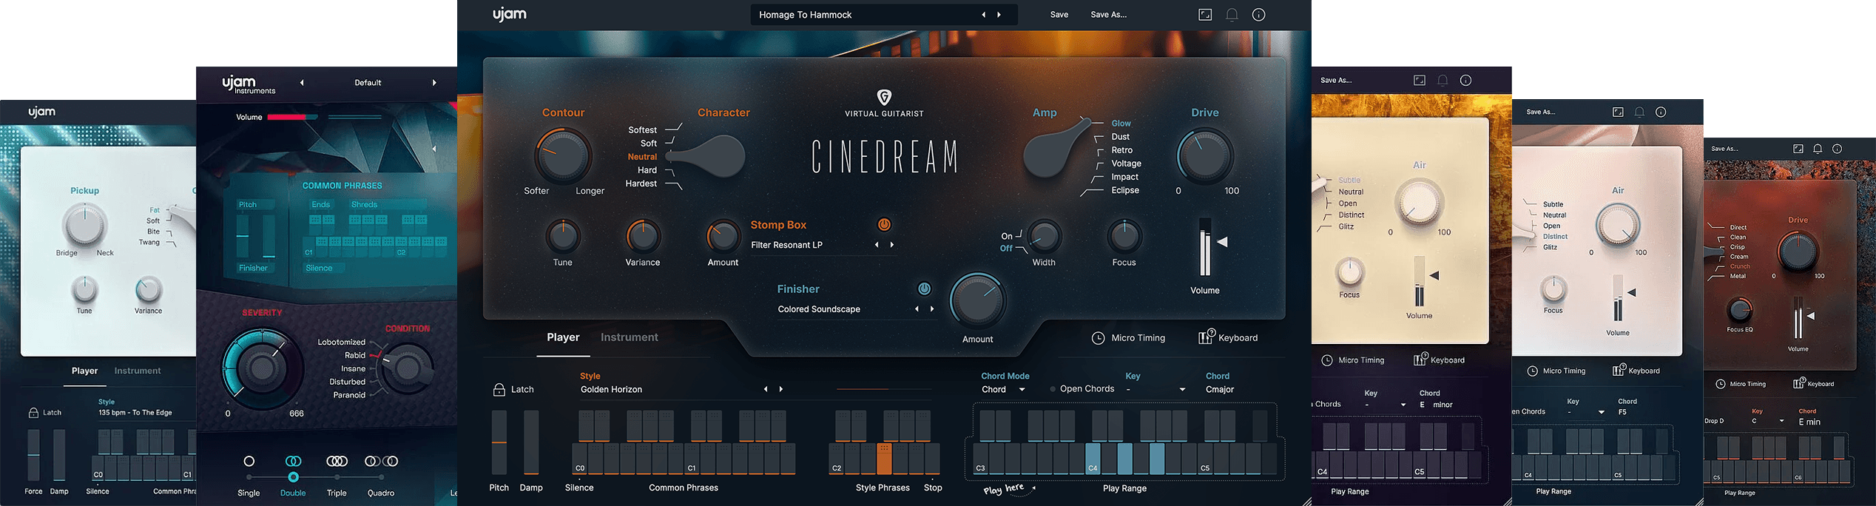Click the highlighted C4 key in Play Range

(1093, 459)
